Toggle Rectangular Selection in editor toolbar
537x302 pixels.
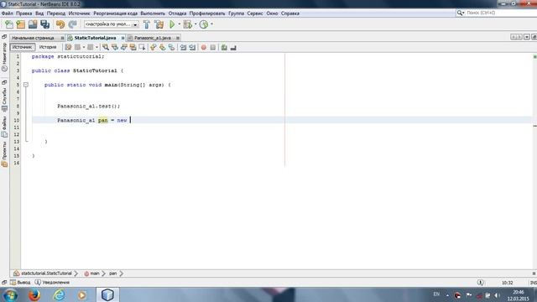142,48
